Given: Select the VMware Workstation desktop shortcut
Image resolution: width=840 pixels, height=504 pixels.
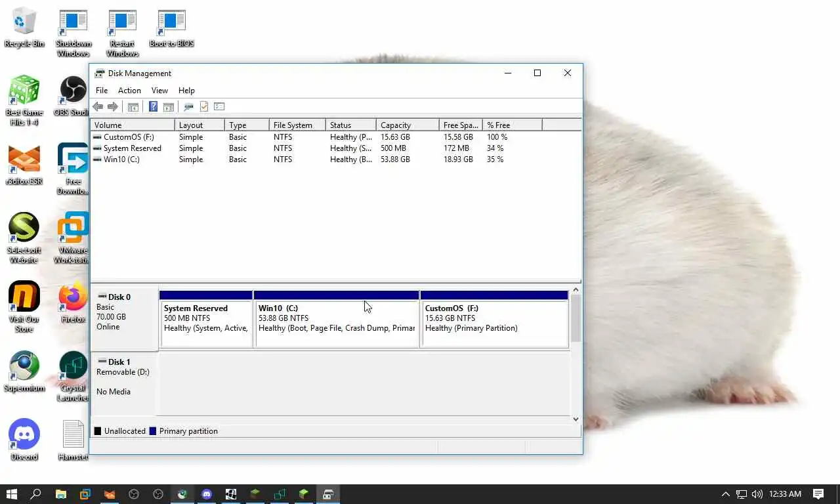Looking at the screenshot, I should (73, 238).
